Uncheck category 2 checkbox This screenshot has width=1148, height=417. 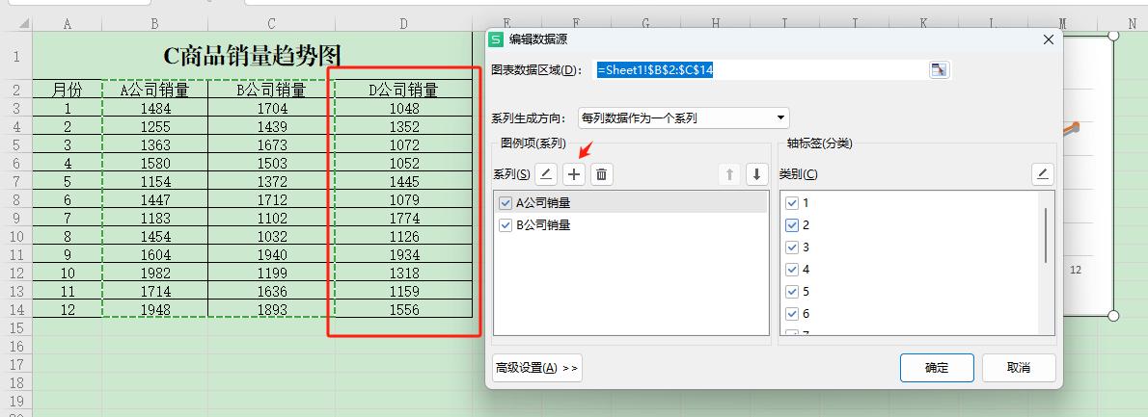pos(791,225)
